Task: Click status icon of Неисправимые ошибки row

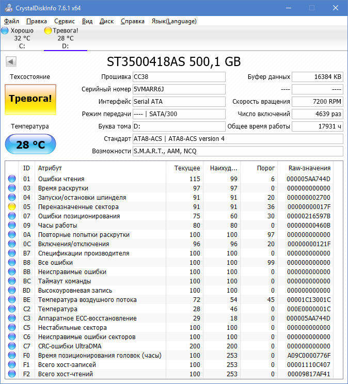Action: (x=12, y=272)
